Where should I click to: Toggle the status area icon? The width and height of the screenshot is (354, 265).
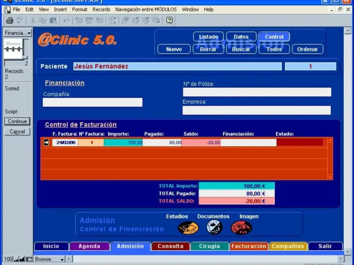29,259
